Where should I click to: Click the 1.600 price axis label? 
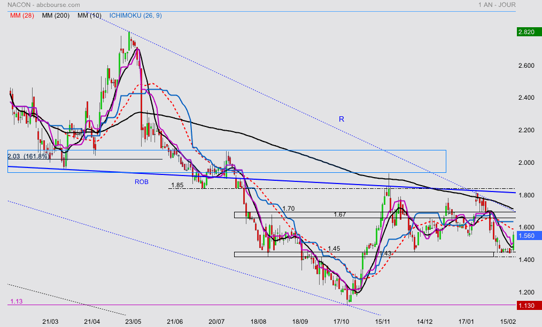click(526, 227)
